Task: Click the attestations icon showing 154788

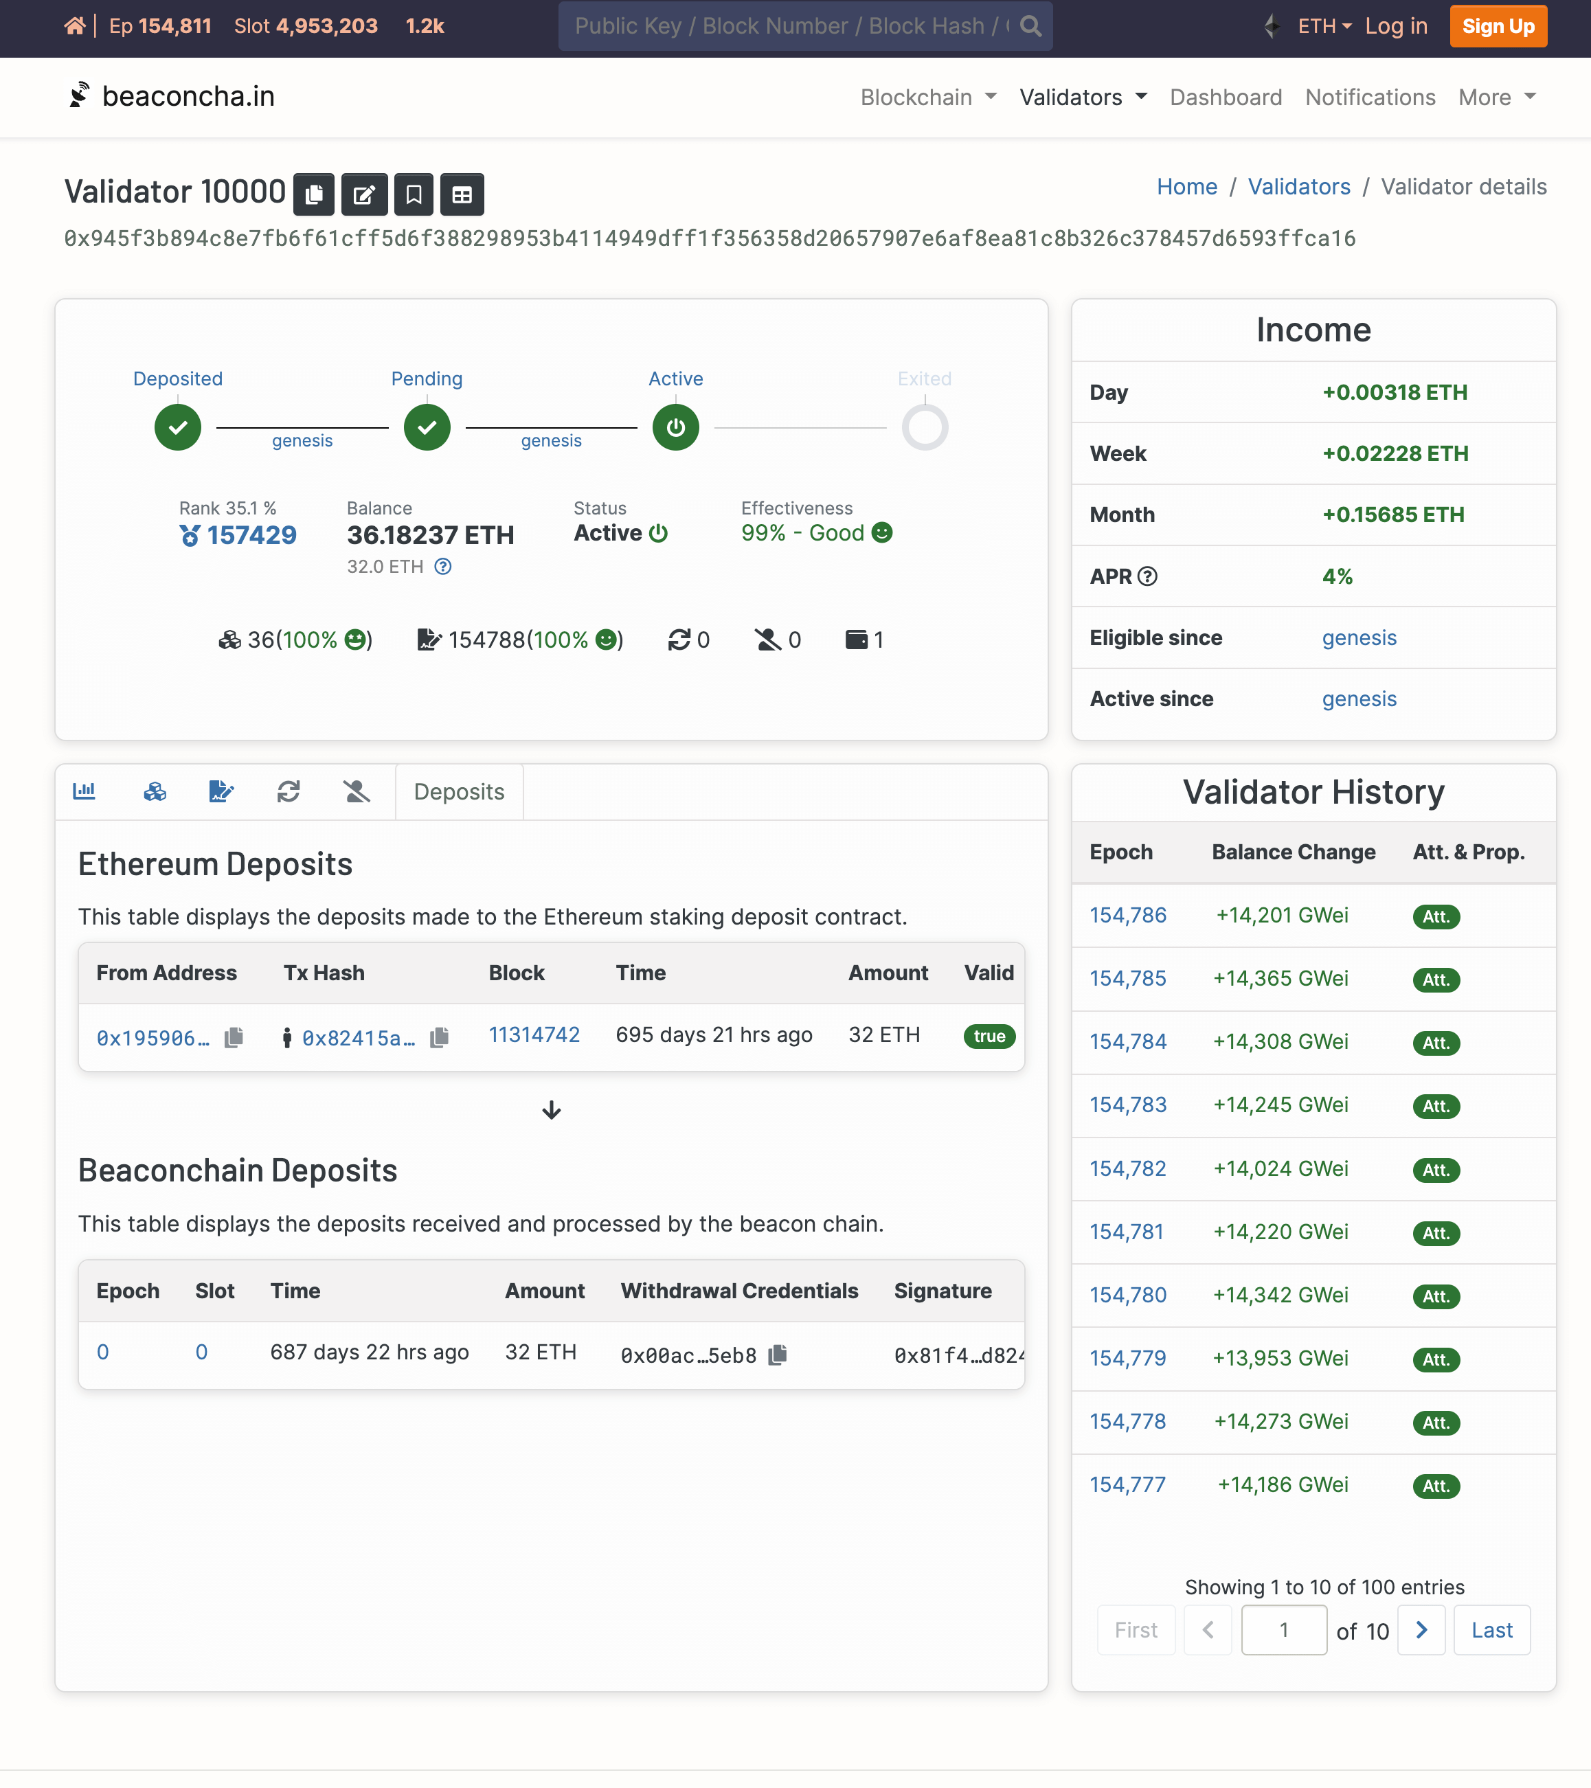Action: pos(429,640)
